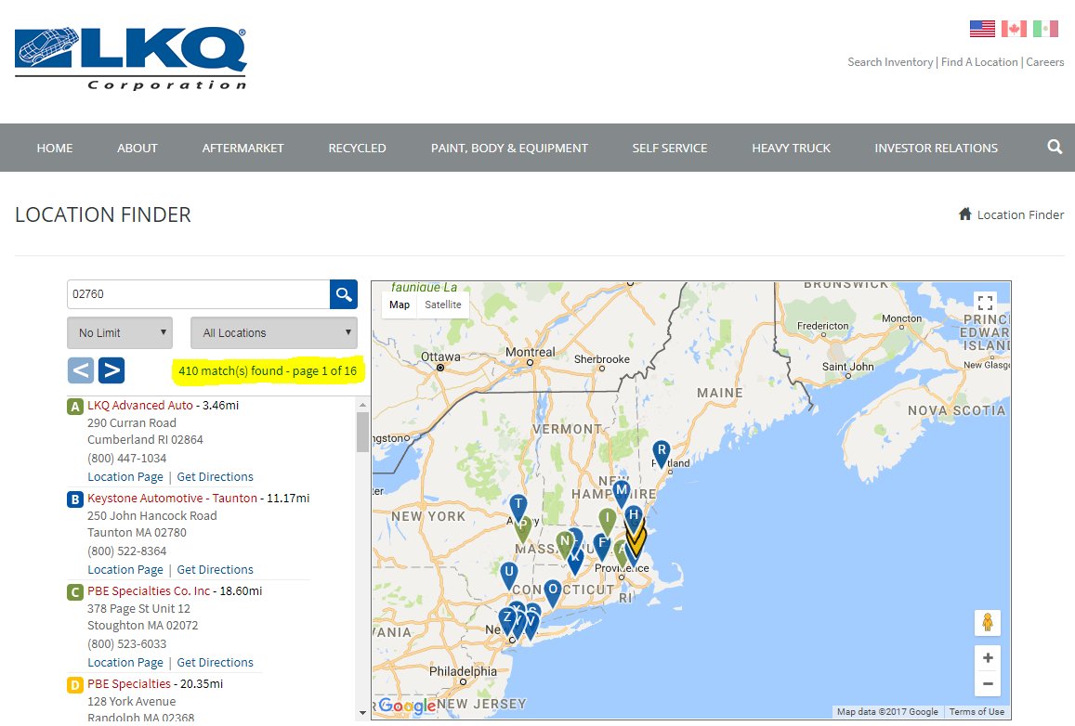Click results list scrollbar up arrow
The width and height of the screenshot is (1075, 726).
coord(362,405)
